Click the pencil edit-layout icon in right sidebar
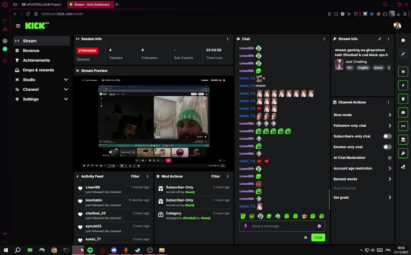Image resolution: width=411 pixels, height=255 pixels. point(403,54)
